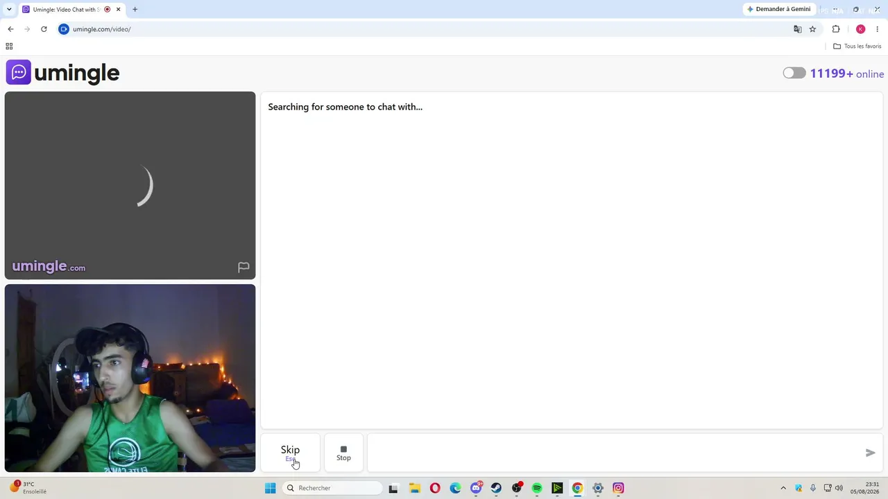Open the weather widget showing 31°C
The height and width of the screenshot is (499, 888).
coord(28,488)
